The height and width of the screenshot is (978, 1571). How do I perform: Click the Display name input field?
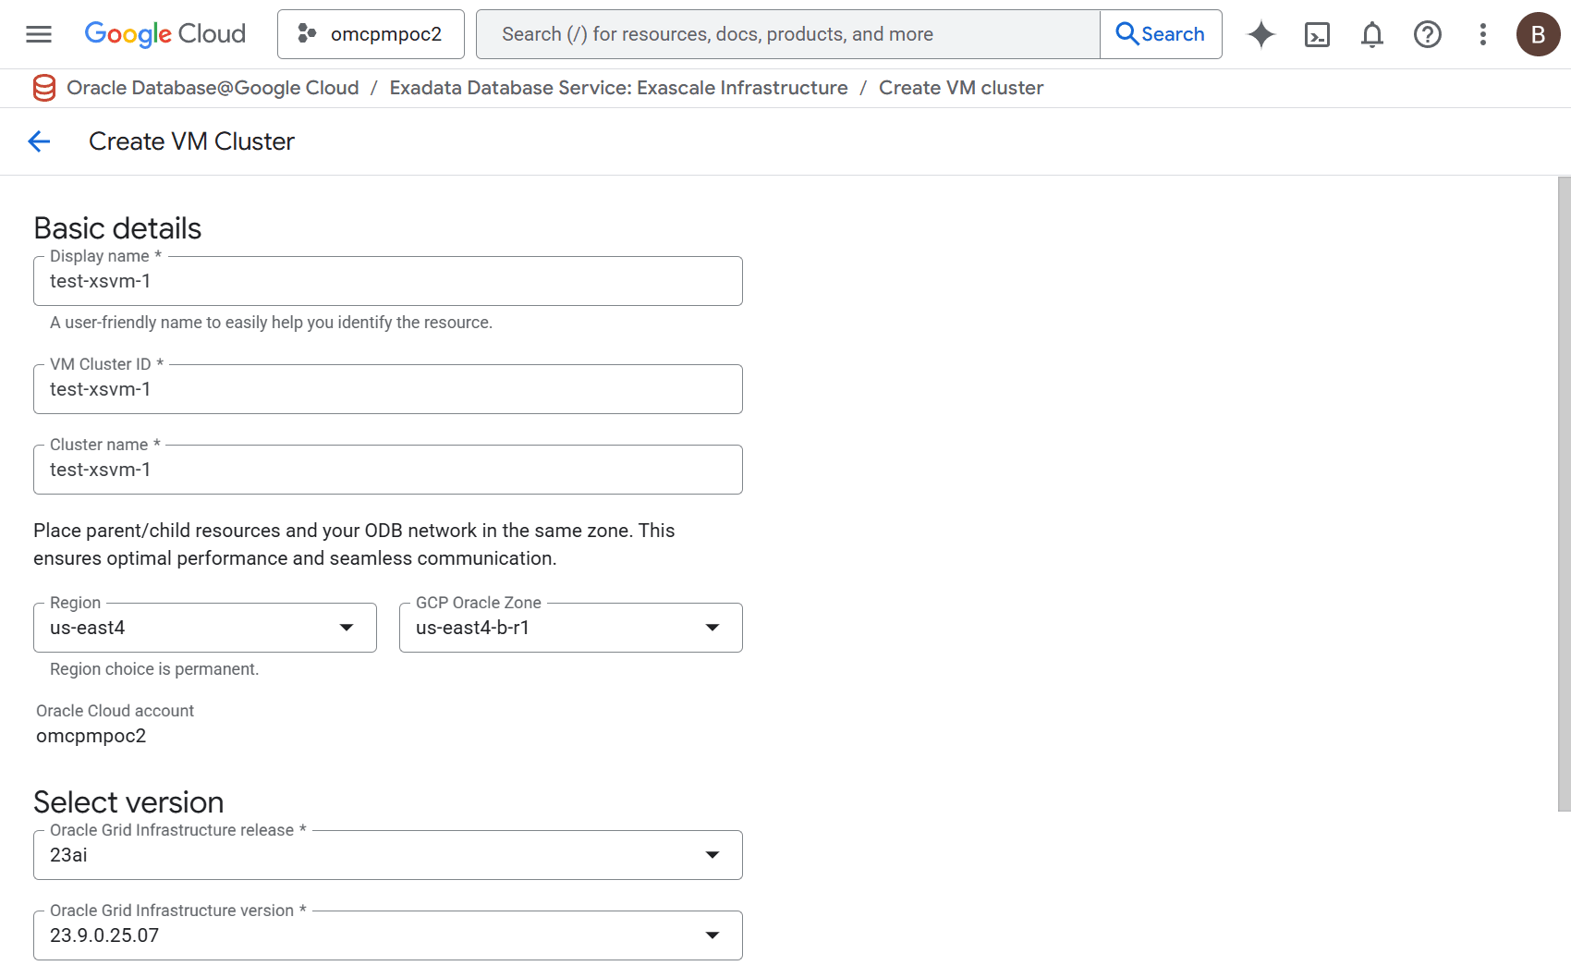point(388,281)
